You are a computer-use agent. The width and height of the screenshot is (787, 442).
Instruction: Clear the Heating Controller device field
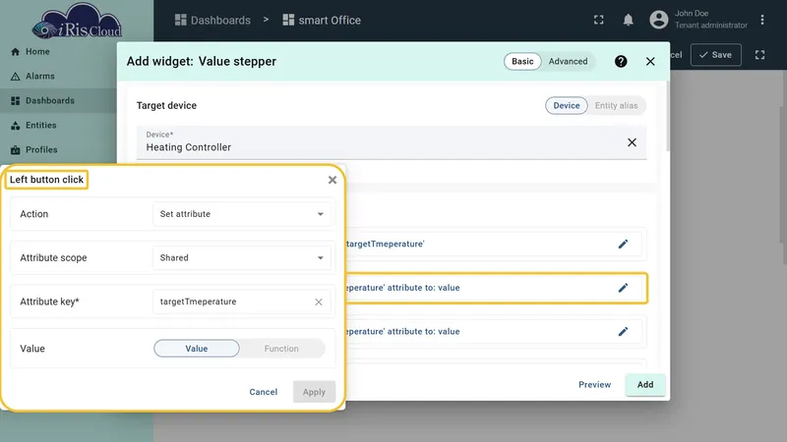point(632,142)
